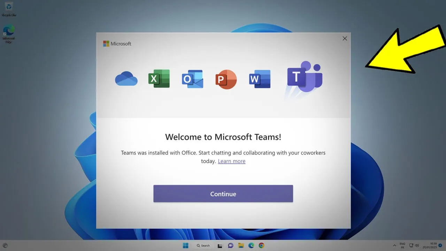Click the volume speaker tray icon
This screenshot has width=446, height=251.
tap(417, 245)
